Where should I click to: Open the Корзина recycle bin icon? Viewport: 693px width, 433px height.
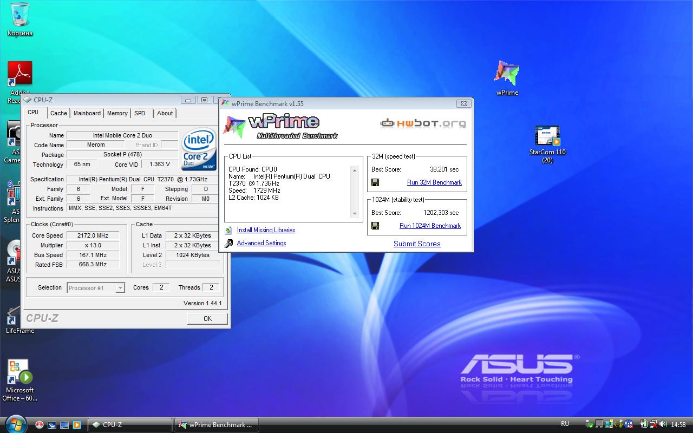pyautogui.click(x=20, y=19)
